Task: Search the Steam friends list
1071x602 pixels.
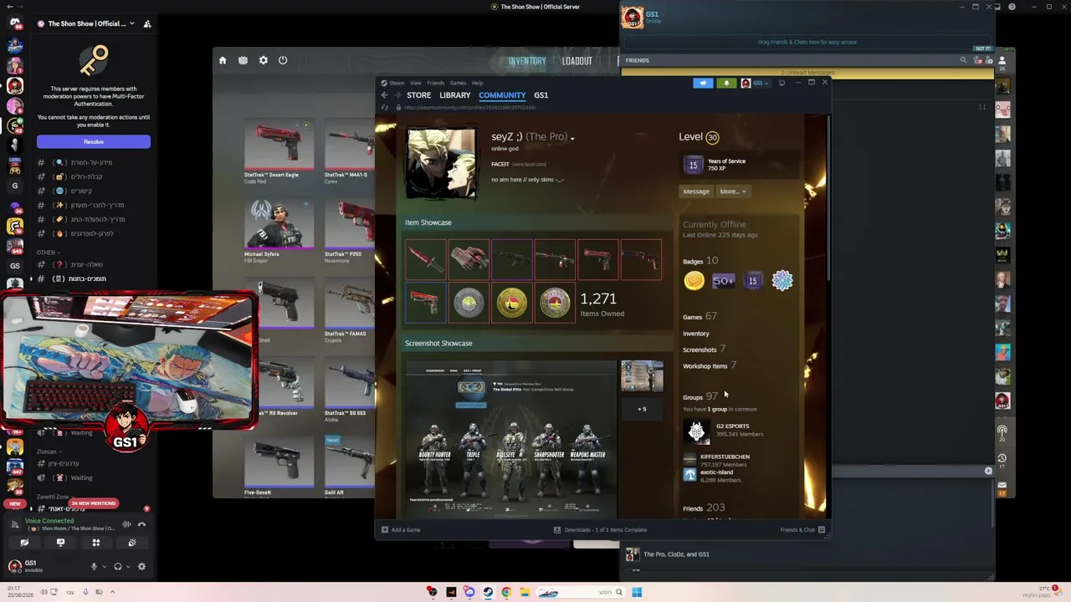Action: tap(963, 60)
